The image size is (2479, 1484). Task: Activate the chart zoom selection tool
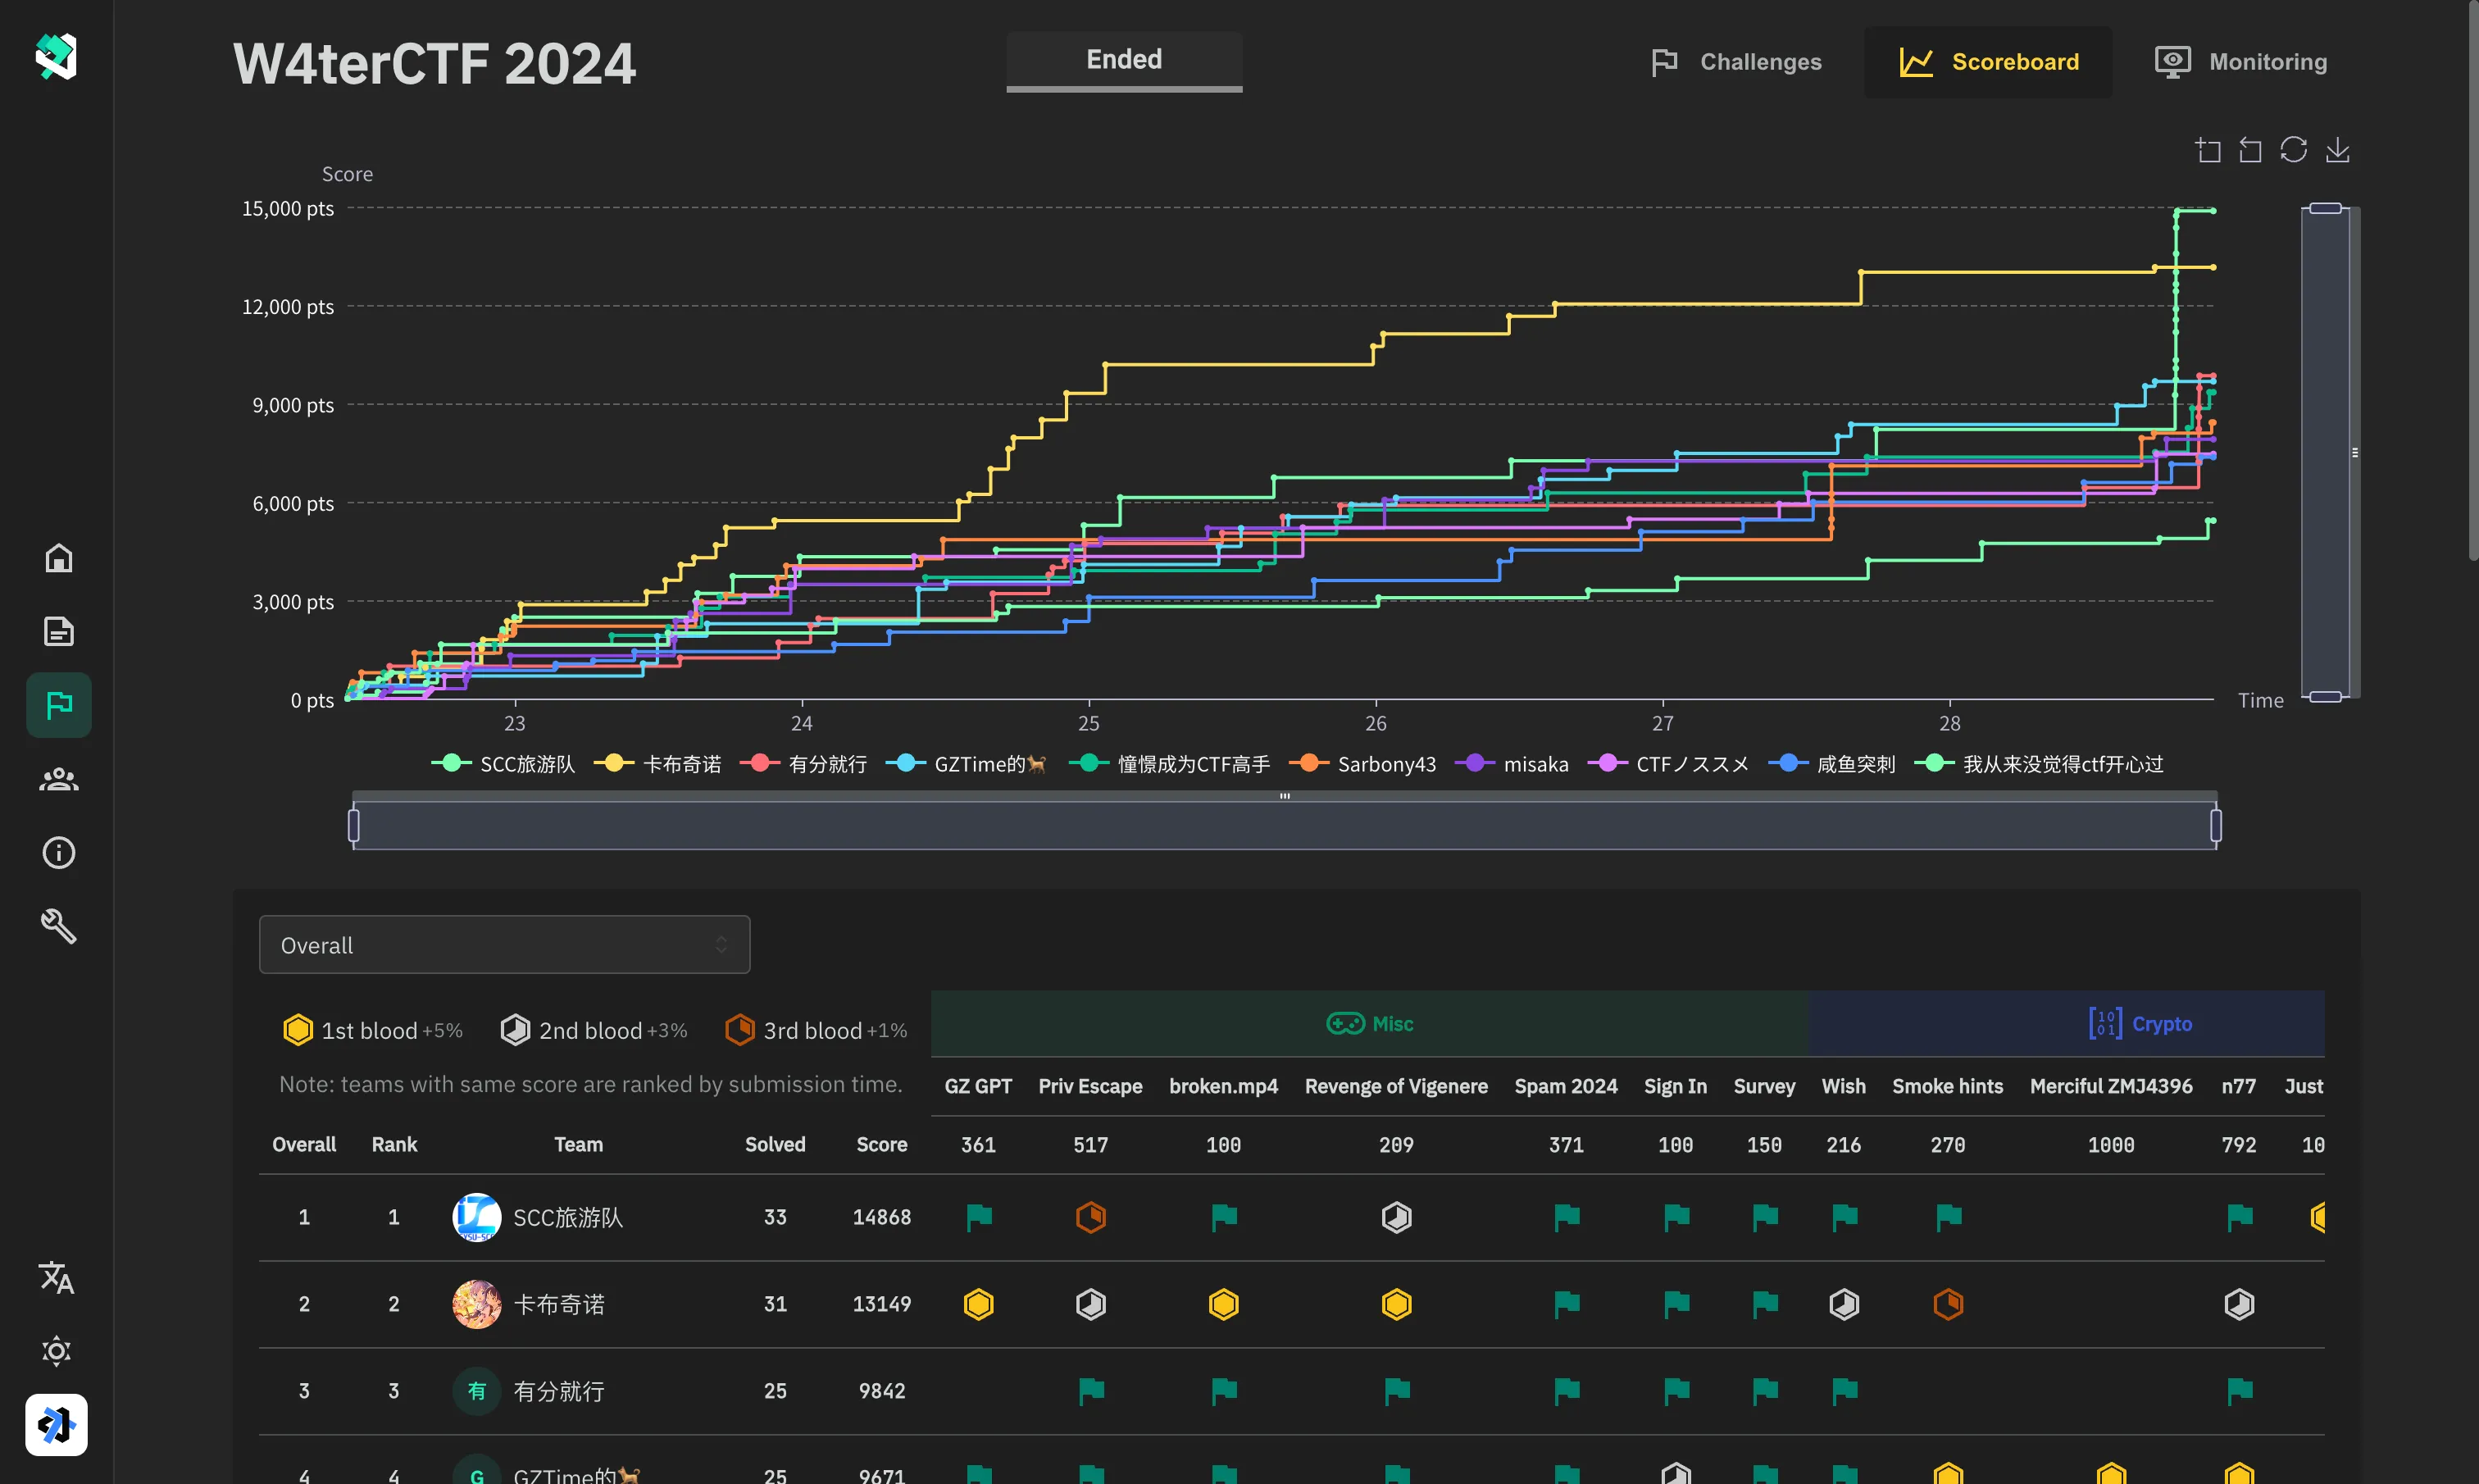(x=2209, y=148)
